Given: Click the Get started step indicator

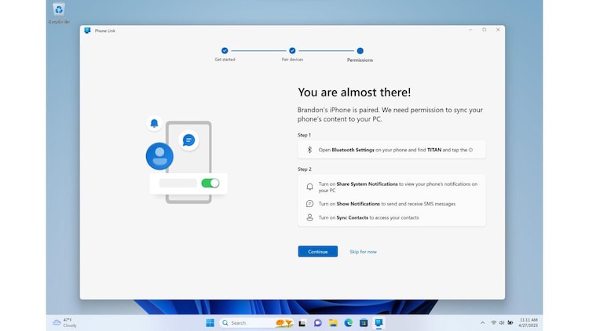Looking at the screenshot, I should point(225,51).
